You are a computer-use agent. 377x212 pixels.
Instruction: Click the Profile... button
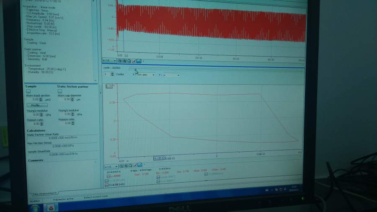pos(37,105)
